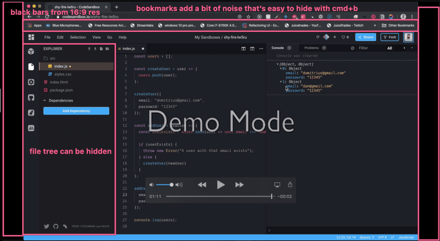This screenshot has height=241, width=440.
Task: Click the user avatar in CodeSandbox header
Action: click(408, 37)
